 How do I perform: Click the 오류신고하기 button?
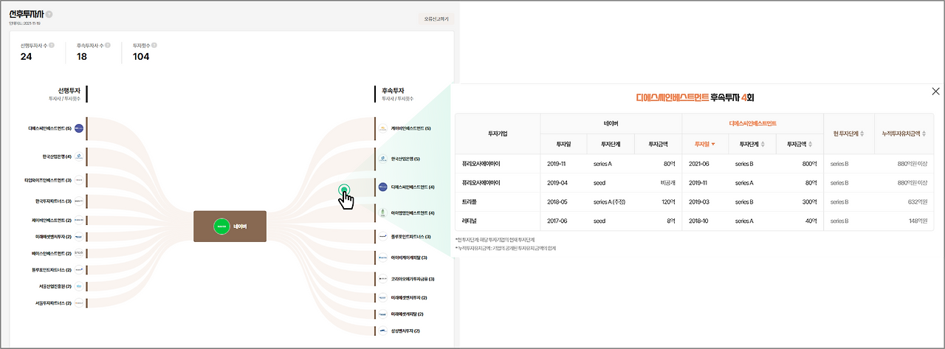tap(436, 18)
